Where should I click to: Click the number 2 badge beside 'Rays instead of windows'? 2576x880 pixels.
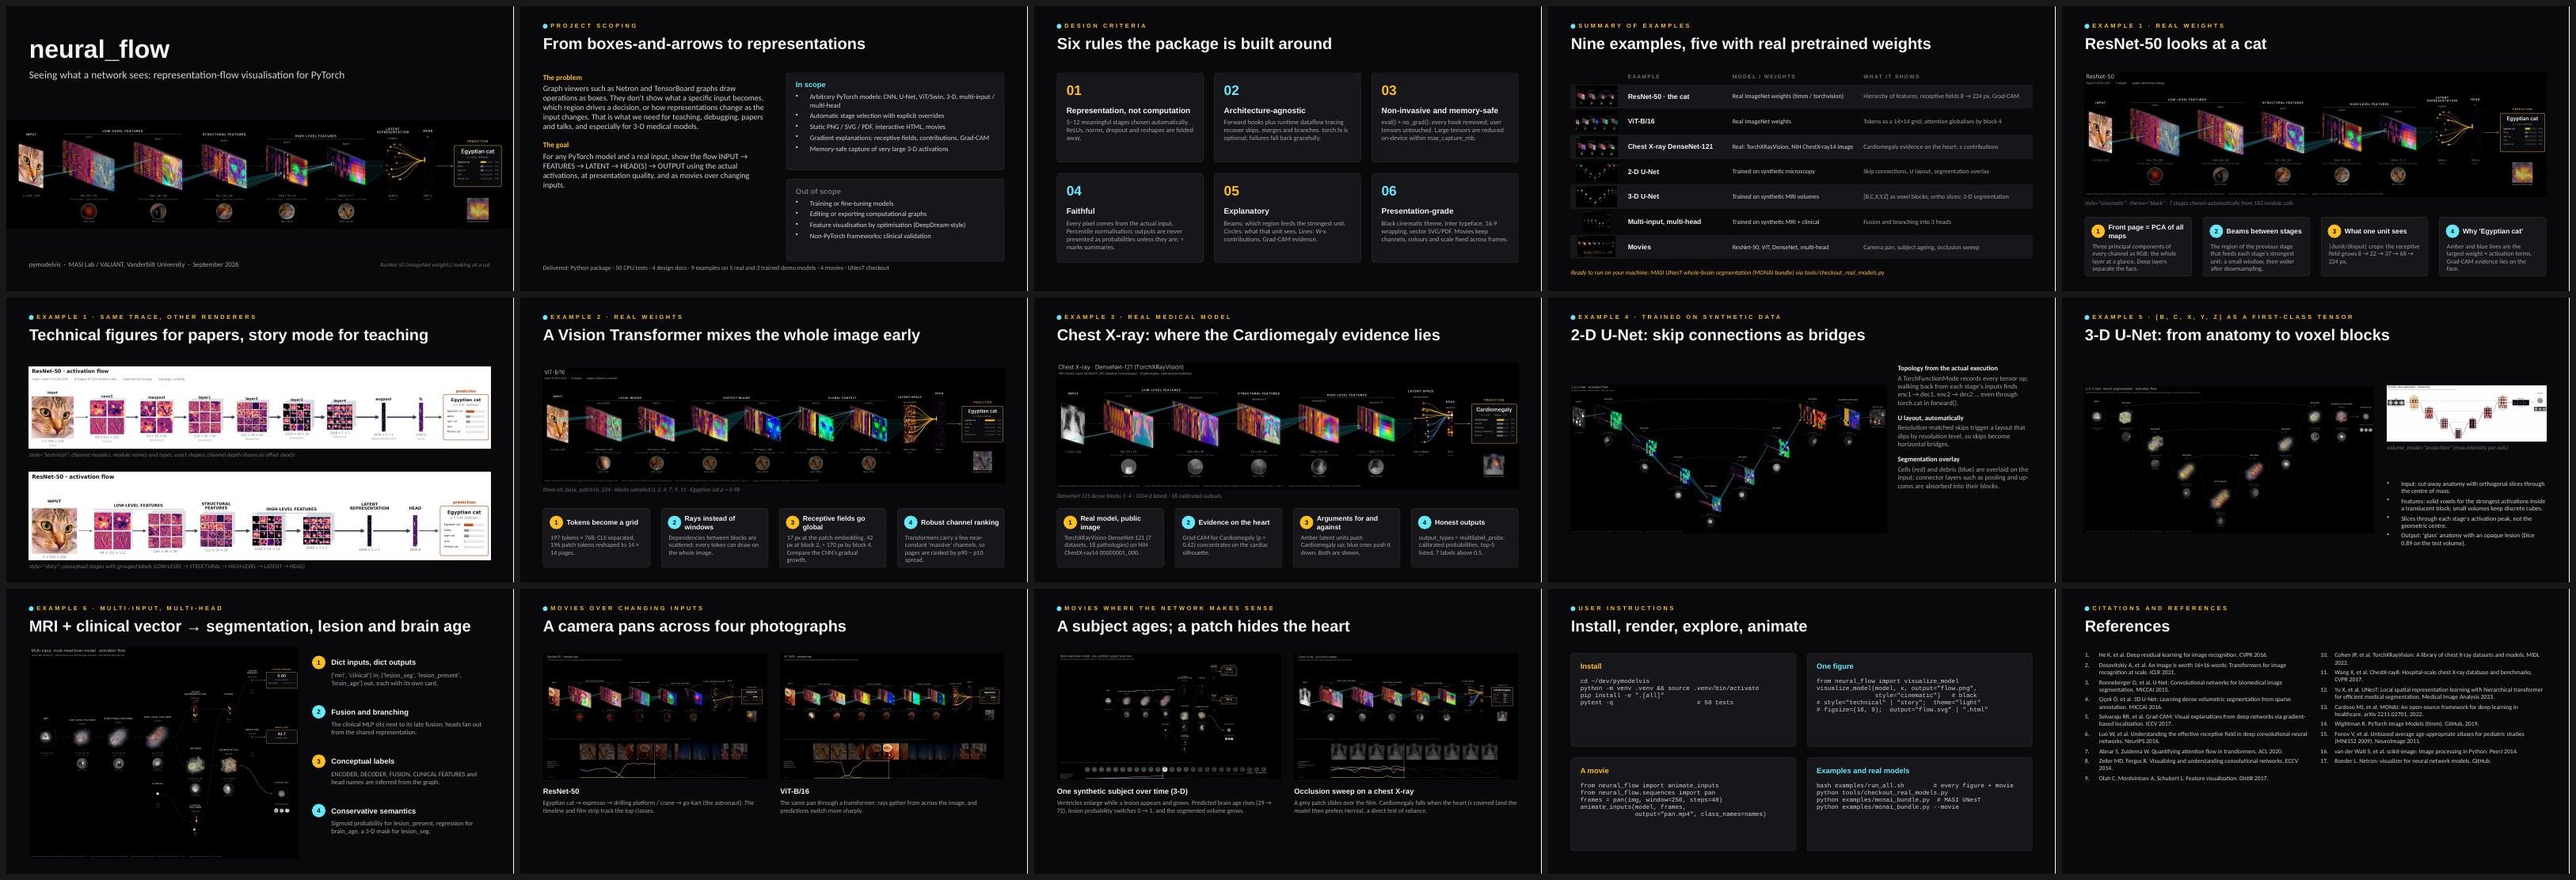(674, 522)
